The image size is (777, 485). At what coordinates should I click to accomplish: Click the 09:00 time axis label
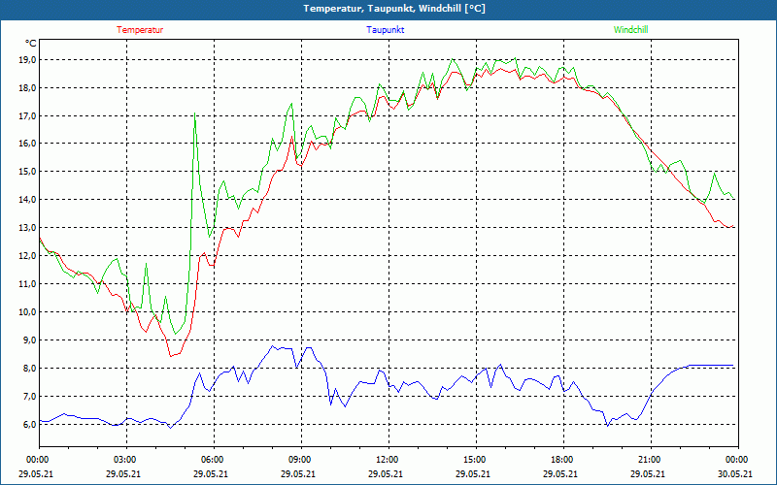click(301, 460)
